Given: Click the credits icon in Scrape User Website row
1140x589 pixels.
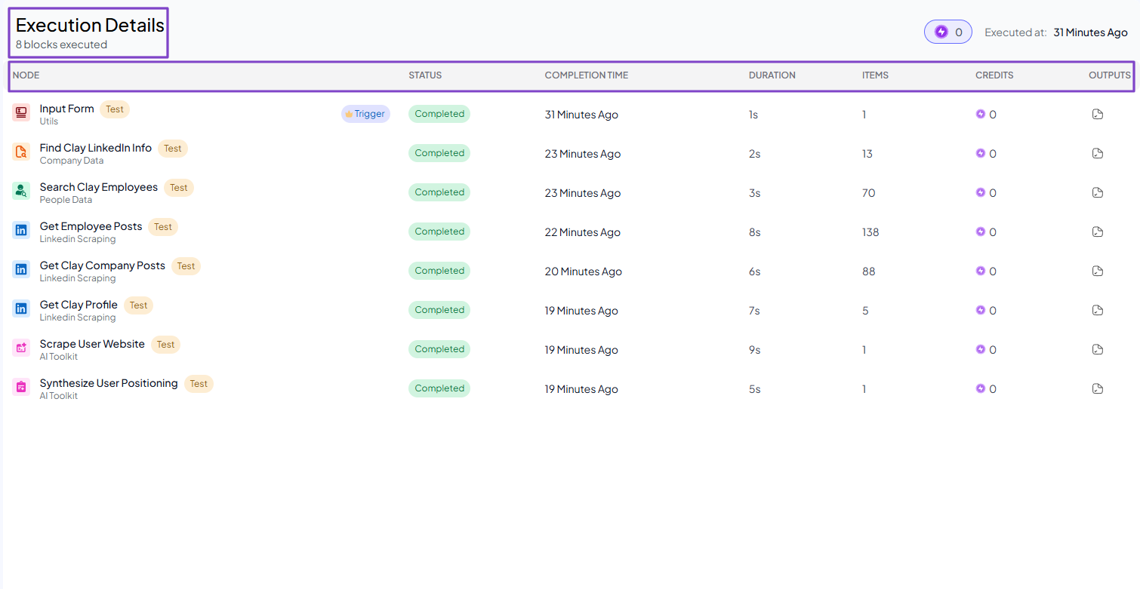Looking at the screenshot, I should [x=981, y=349].
